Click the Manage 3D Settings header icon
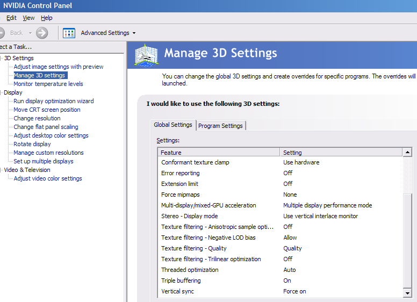This screenshot has height=302, width=417. pyautogui.click(x=145, y=55)
